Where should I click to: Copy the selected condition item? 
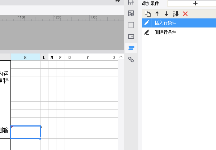click(x=148, y=14)
